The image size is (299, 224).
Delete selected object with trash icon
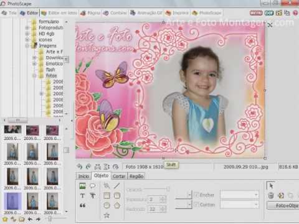pyautogui.click(x=271, y=195)
